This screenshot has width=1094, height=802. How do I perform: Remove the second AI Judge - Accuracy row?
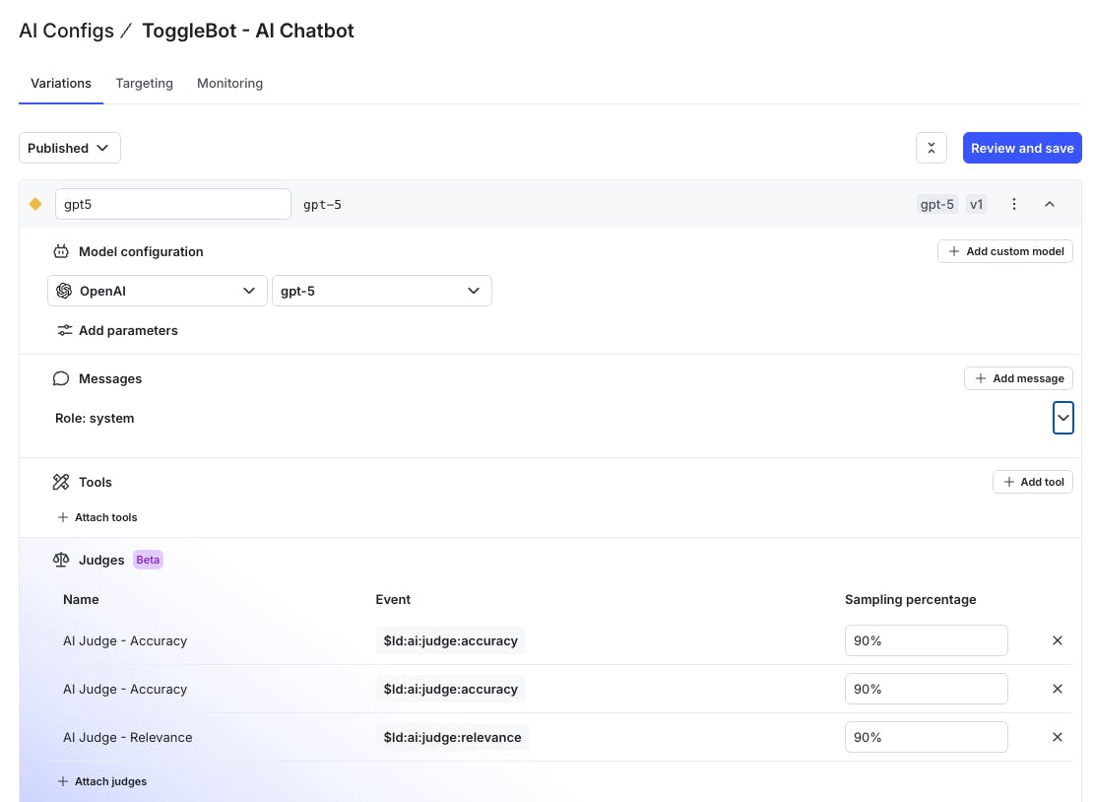(x=1058, y=689)
